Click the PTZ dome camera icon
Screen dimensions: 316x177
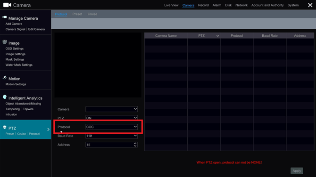tap(5, 127)
